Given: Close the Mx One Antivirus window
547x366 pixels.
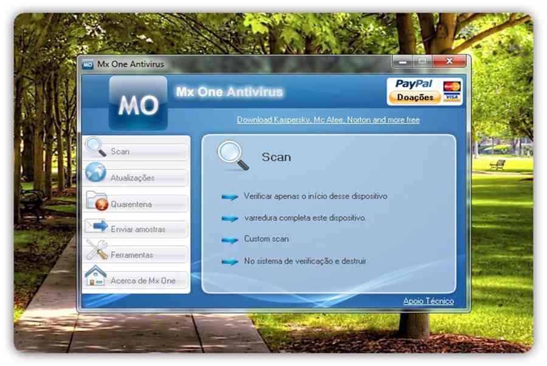Looking at the screenshot, I should coord(449,61).
